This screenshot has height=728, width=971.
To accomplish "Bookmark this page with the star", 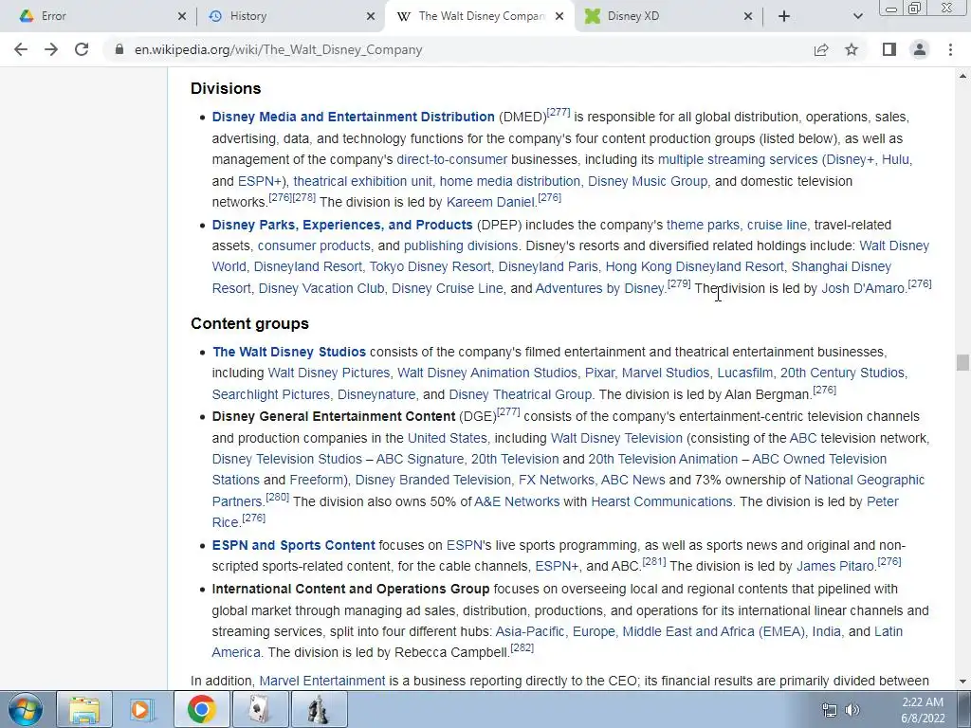I will coord(852,49).
